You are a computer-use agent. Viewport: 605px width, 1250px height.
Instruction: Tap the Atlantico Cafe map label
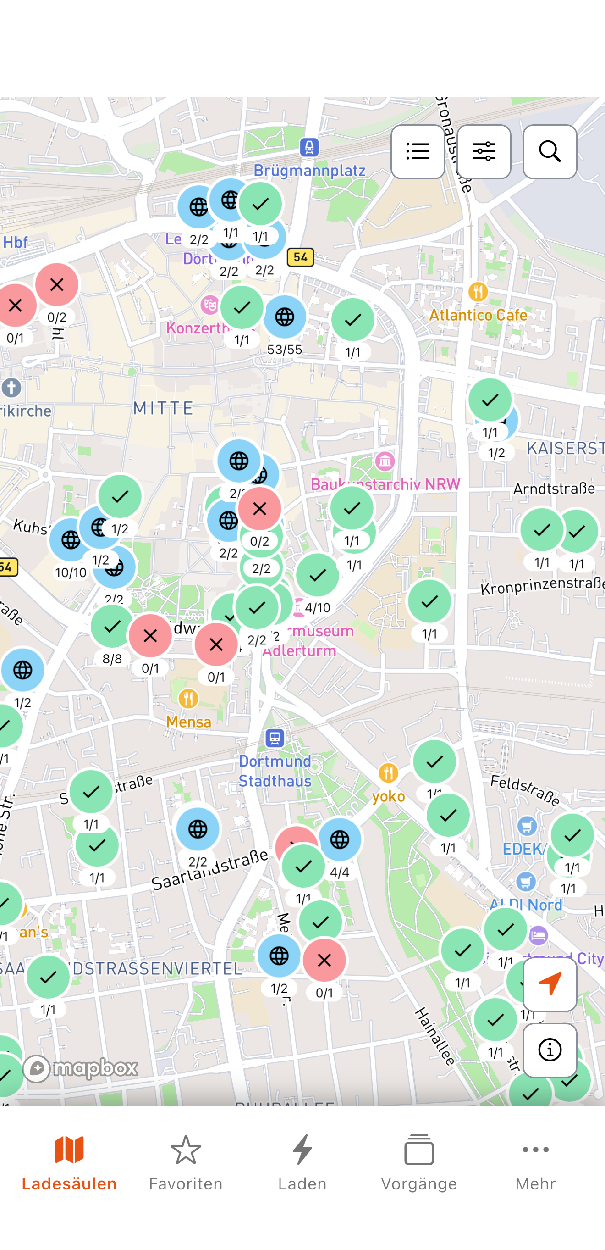pyautogui.click(x=478, y=315)
